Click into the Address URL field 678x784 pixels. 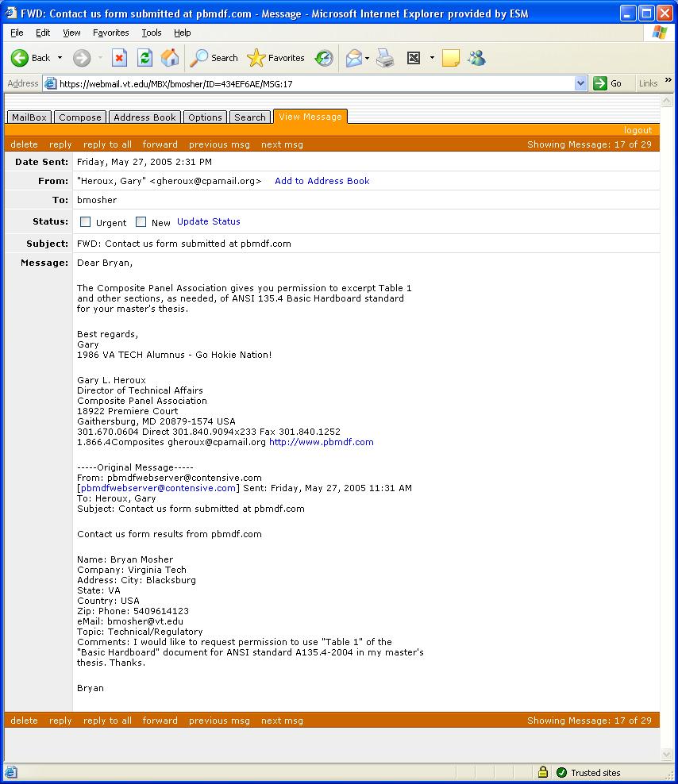pos(315,83)
